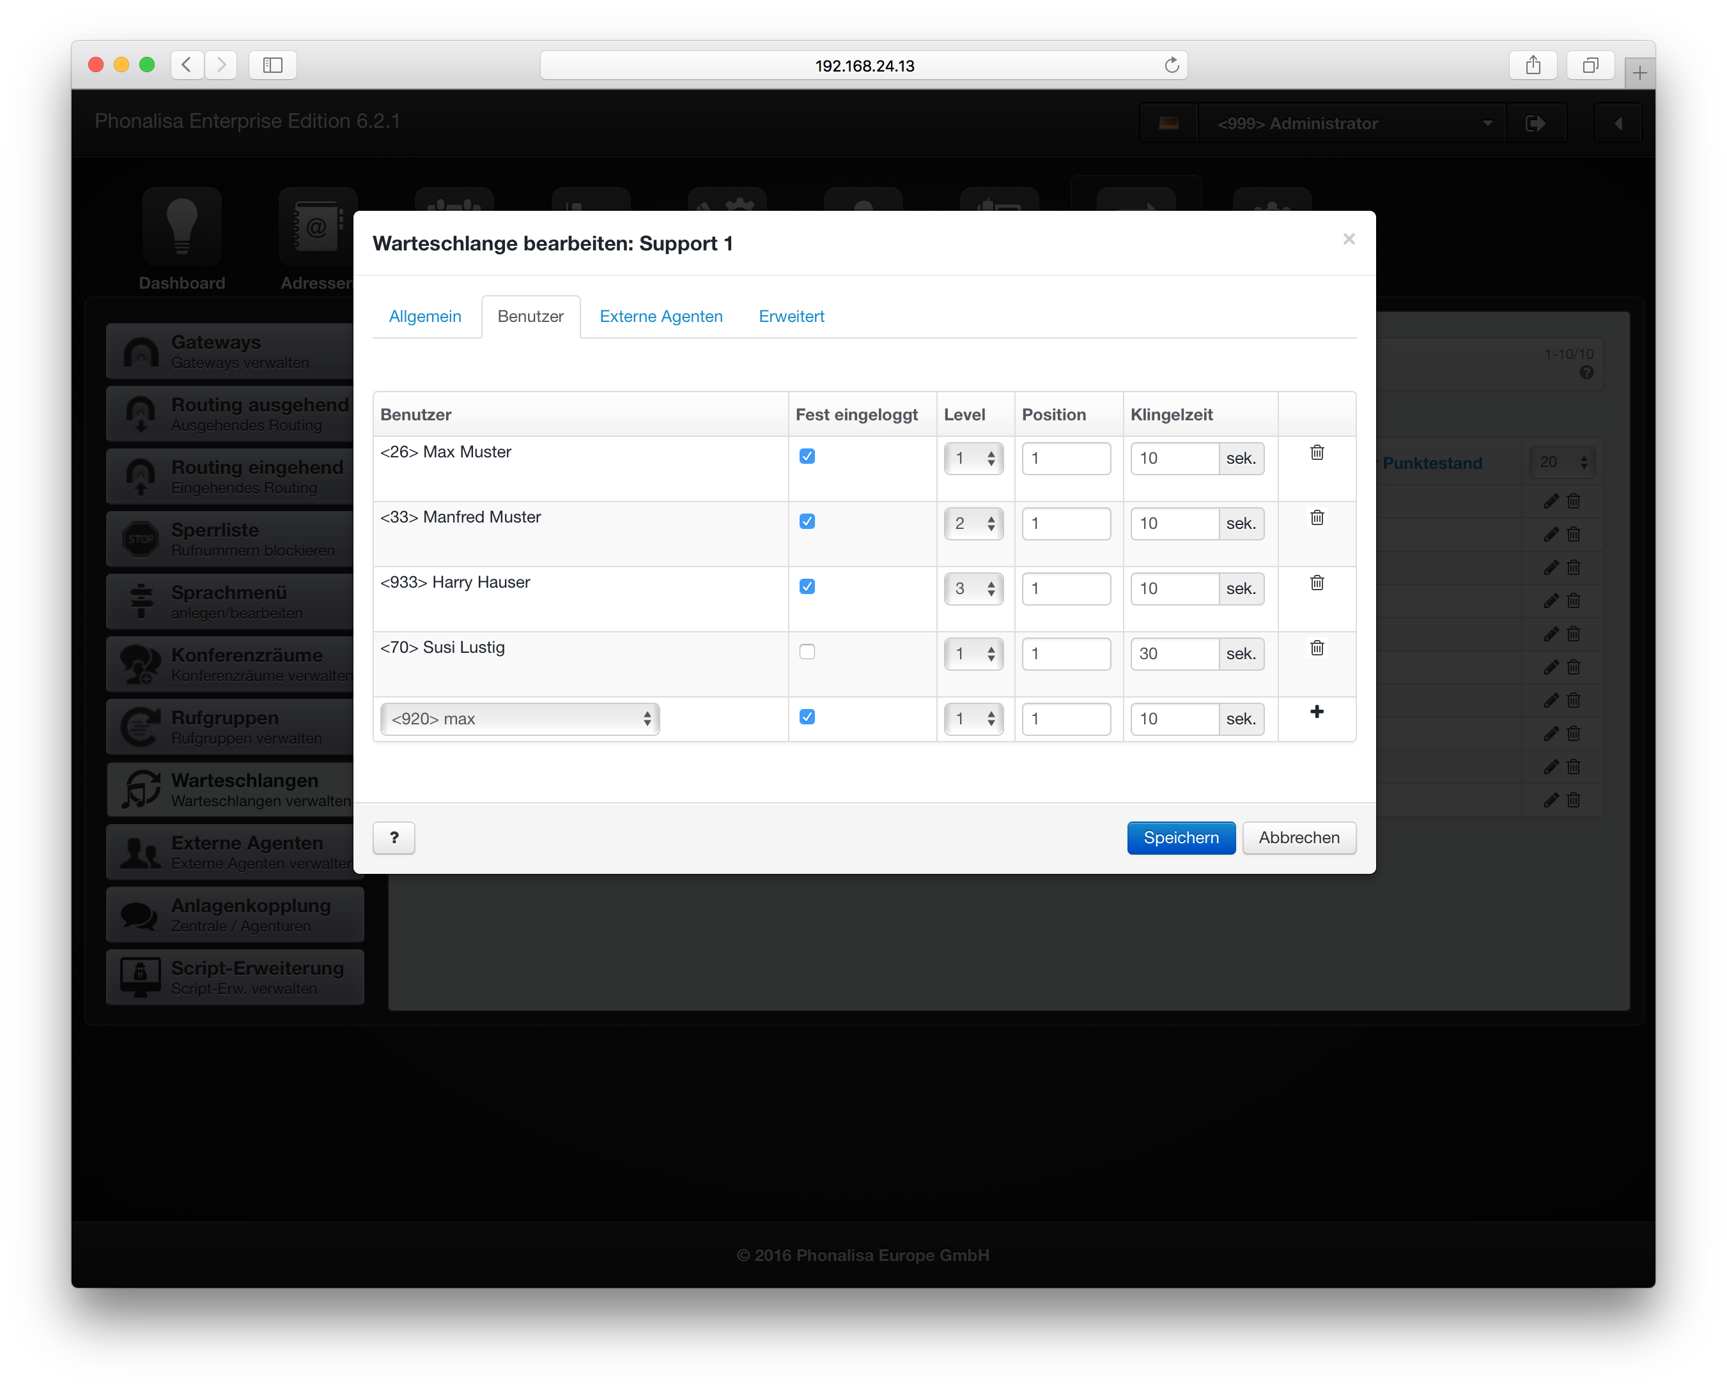Screen dimensions: 1727x1390
Task: Toggle the Safari sidebar button
Action: point(273,65)
